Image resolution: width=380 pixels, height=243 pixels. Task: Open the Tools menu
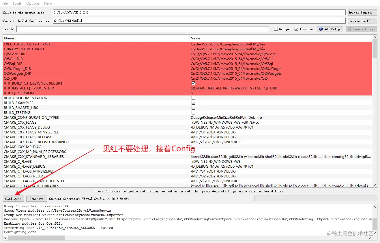click(x=17, y=3)
